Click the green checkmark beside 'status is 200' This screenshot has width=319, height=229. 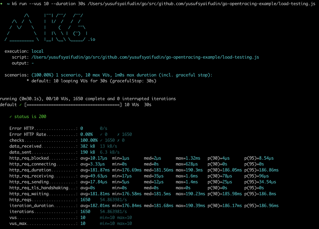point(10,116)
